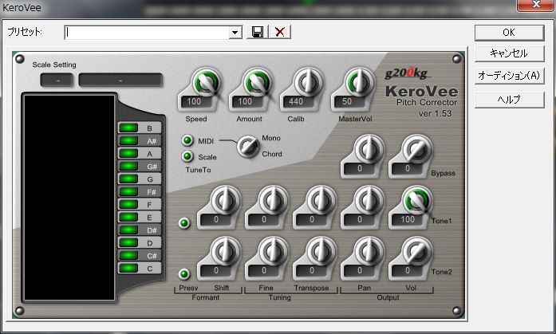
Task: Click the Tone1 Vol value display showing 100
Action: tap(408, 219)
